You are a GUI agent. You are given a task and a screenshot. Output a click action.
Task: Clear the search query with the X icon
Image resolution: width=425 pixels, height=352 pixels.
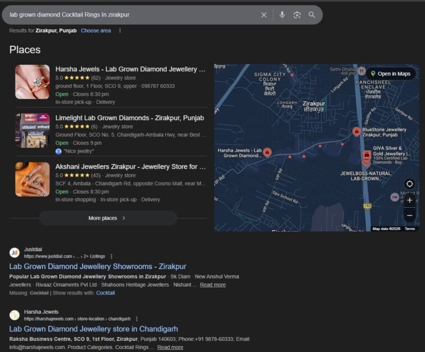(264, 15)
